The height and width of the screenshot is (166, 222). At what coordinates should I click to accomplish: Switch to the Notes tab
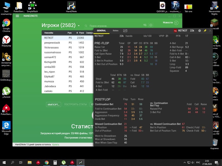115,30
